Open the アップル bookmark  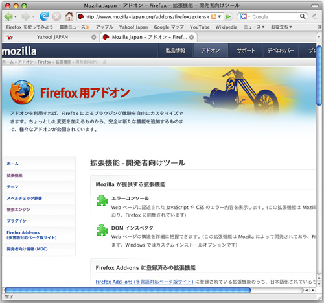104,27
